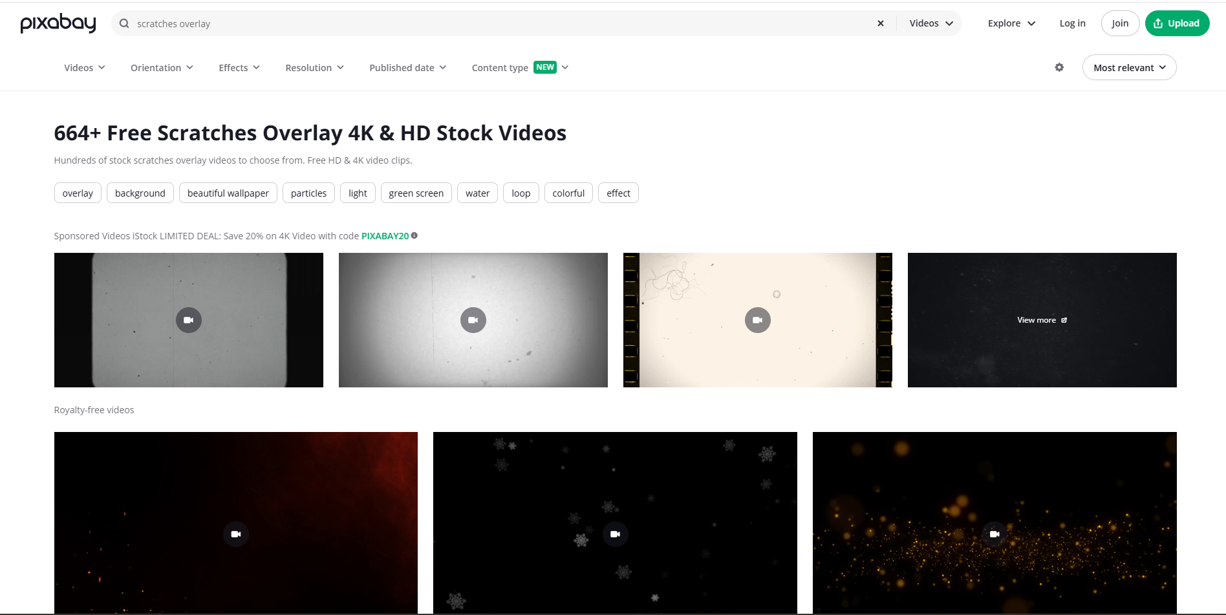
Task: Click video camera icon on vignette grey thumbnail
Action: click(x=473, y=320)
